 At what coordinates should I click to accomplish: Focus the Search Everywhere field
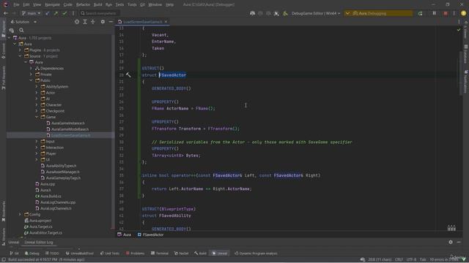99,13
